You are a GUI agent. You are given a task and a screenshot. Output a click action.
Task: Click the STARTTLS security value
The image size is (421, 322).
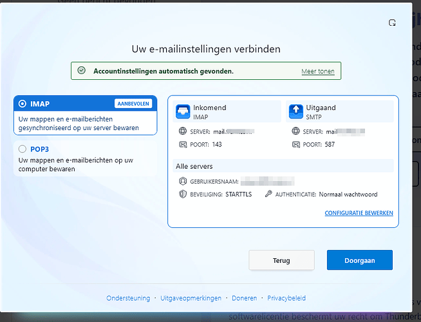(x=239, y=194)
